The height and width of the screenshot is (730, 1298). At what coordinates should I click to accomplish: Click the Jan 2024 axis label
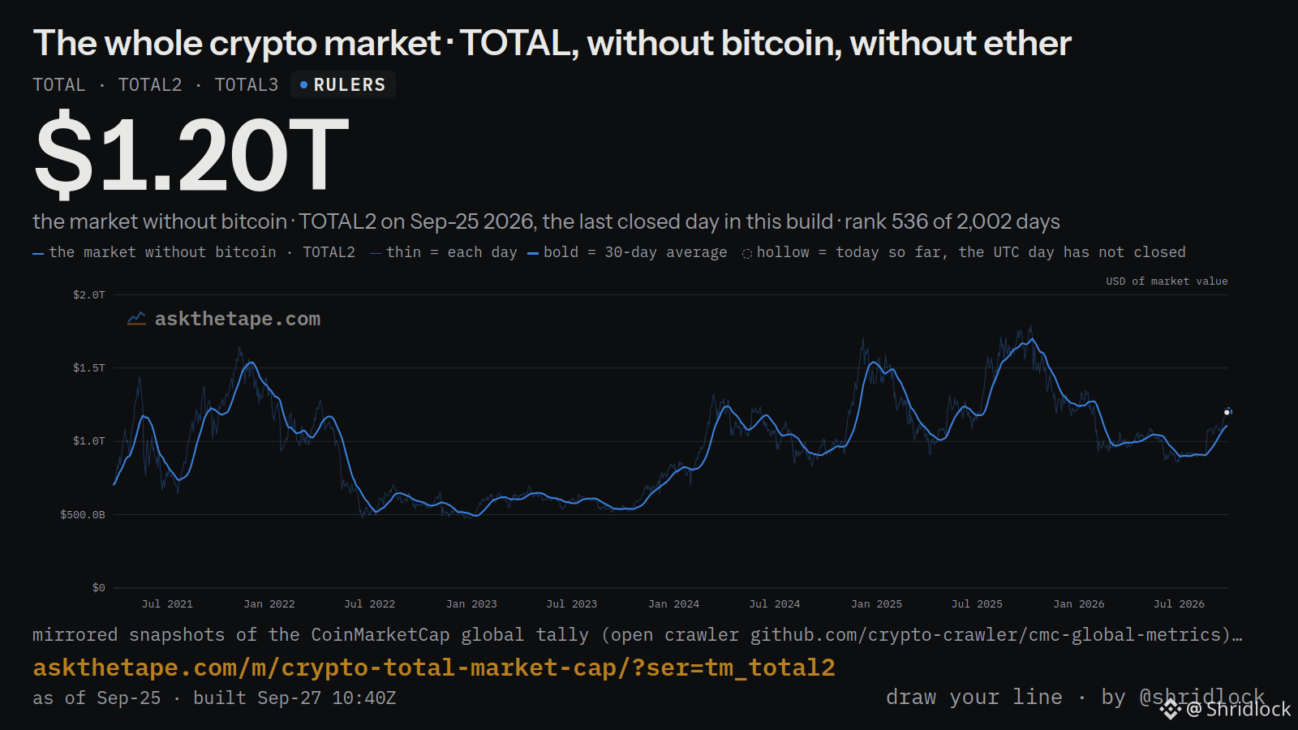[x=673, y=604]
